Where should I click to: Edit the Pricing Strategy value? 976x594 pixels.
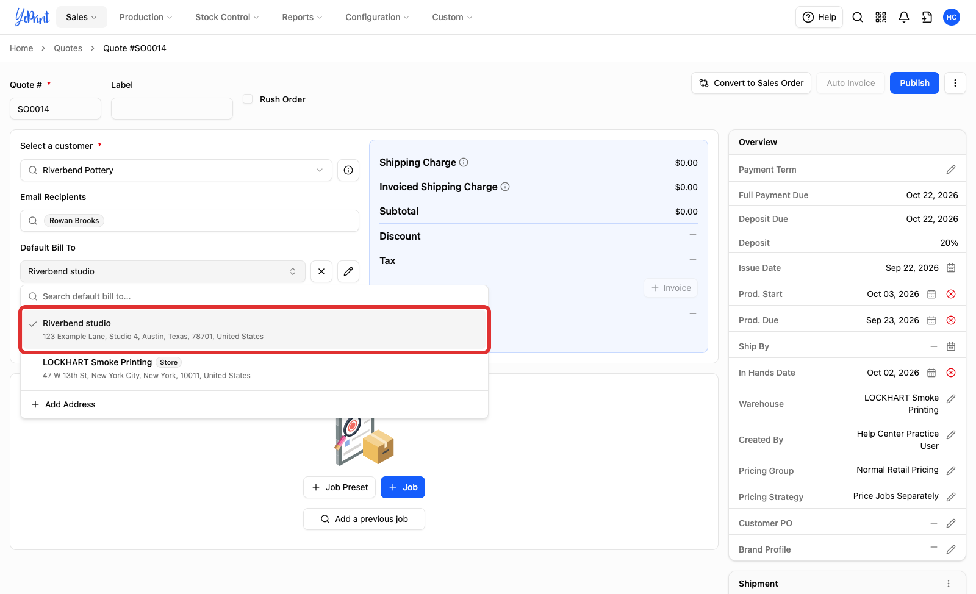[951, 497]
